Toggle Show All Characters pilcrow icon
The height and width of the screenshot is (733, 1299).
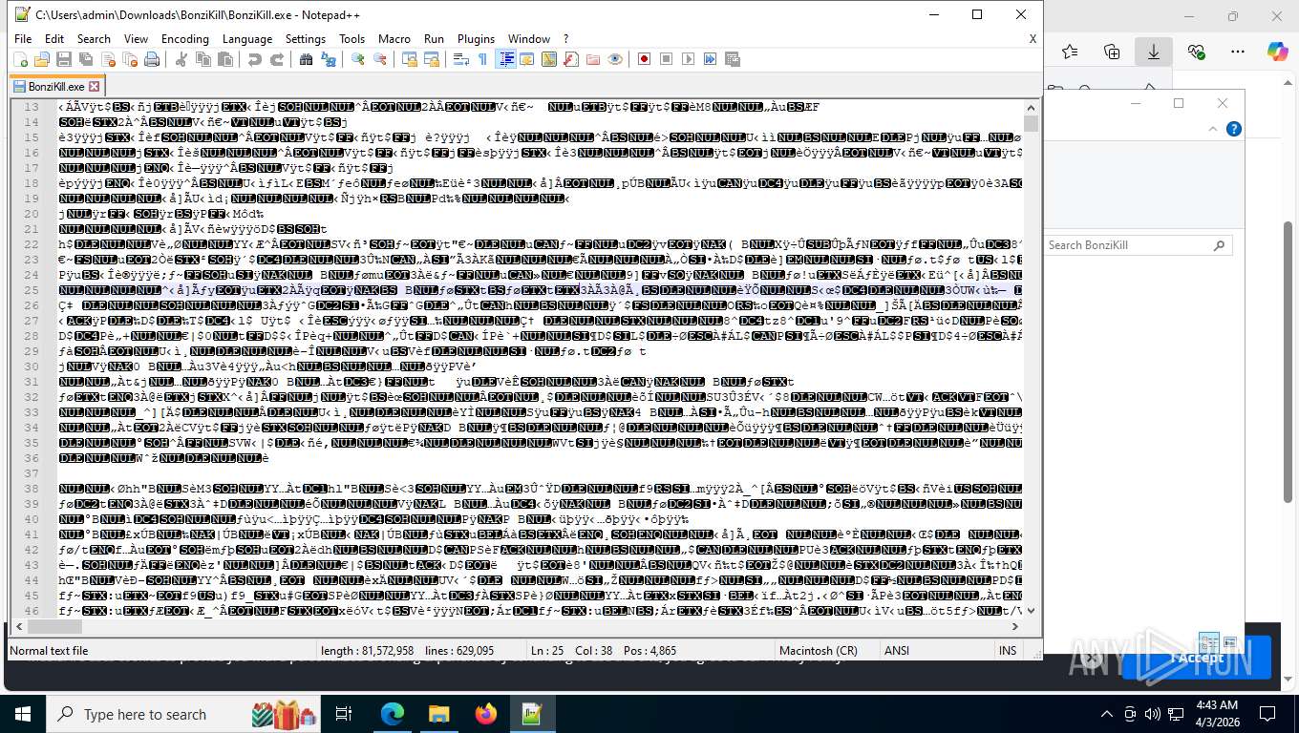(482, 59)
